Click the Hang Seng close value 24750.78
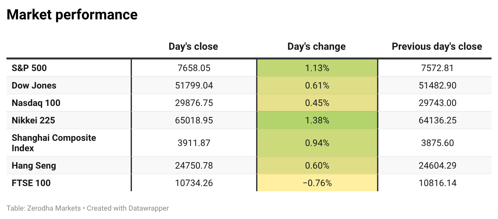This screenshot has width=498, height=219. [194, 165]
